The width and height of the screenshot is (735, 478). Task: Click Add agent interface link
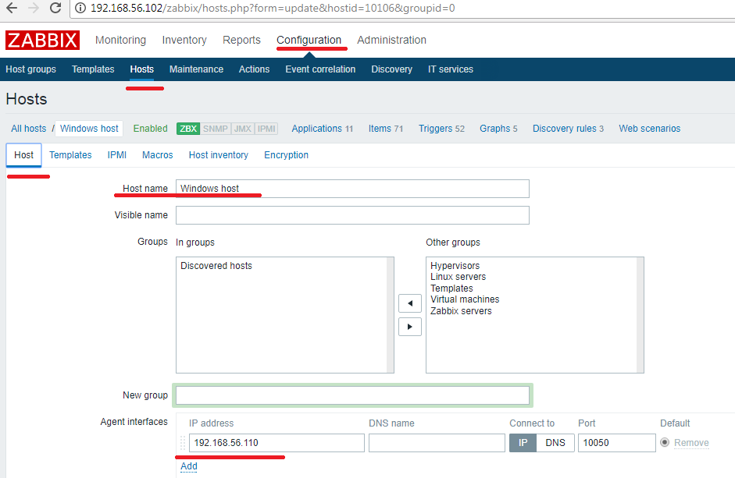(x=189, y=466)
